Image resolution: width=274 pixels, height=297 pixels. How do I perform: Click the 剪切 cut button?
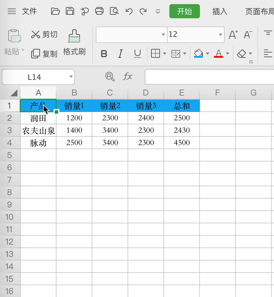(x=44, y=34)
